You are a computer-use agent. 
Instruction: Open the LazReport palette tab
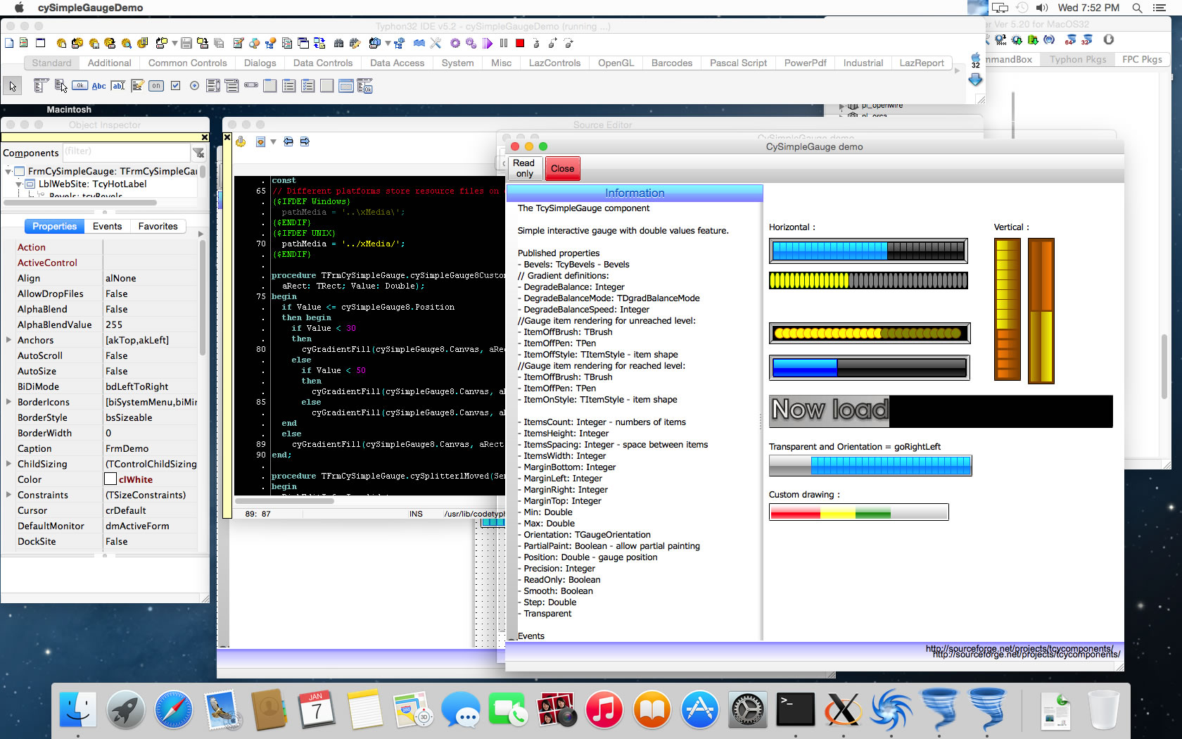[921, 63]
